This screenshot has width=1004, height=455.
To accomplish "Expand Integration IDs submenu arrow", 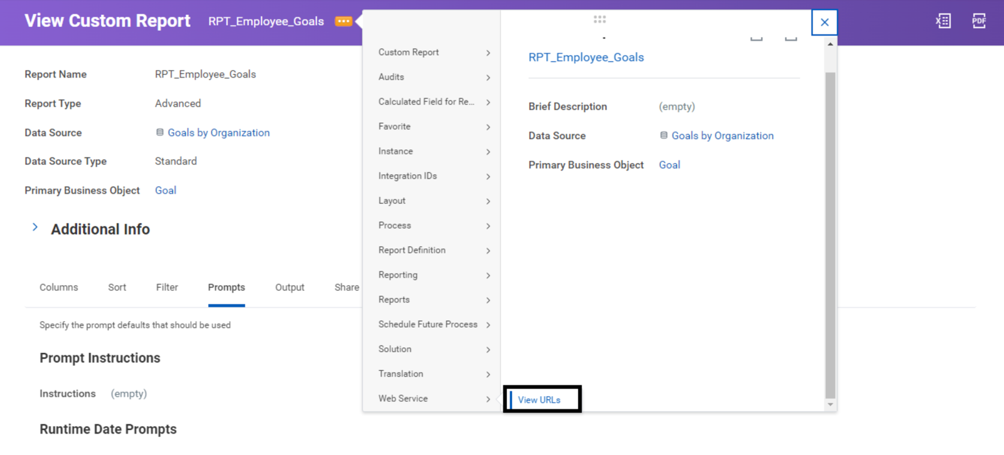I will (488, 176).
